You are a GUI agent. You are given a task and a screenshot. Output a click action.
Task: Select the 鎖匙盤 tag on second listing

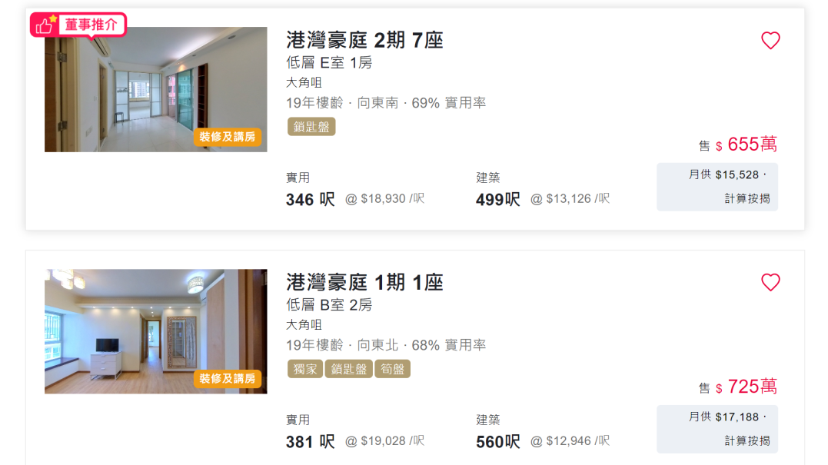(x=348, y=369)
